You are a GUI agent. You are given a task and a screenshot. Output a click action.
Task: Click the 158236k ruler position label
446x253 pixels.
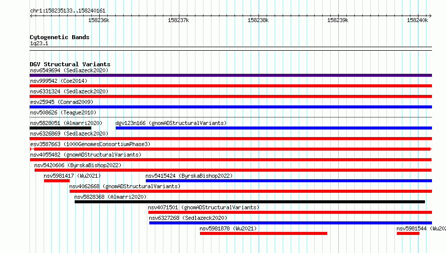[99, 20]
